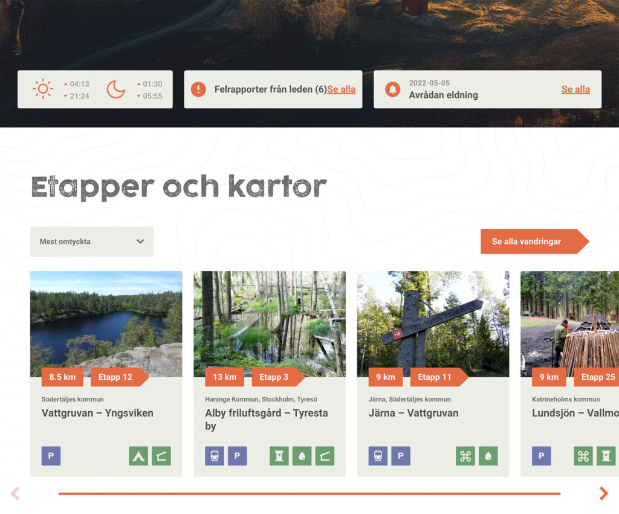Click the tent camping icon on Etapp 12 card
The image size is (619, 514).
pos(138,456)
